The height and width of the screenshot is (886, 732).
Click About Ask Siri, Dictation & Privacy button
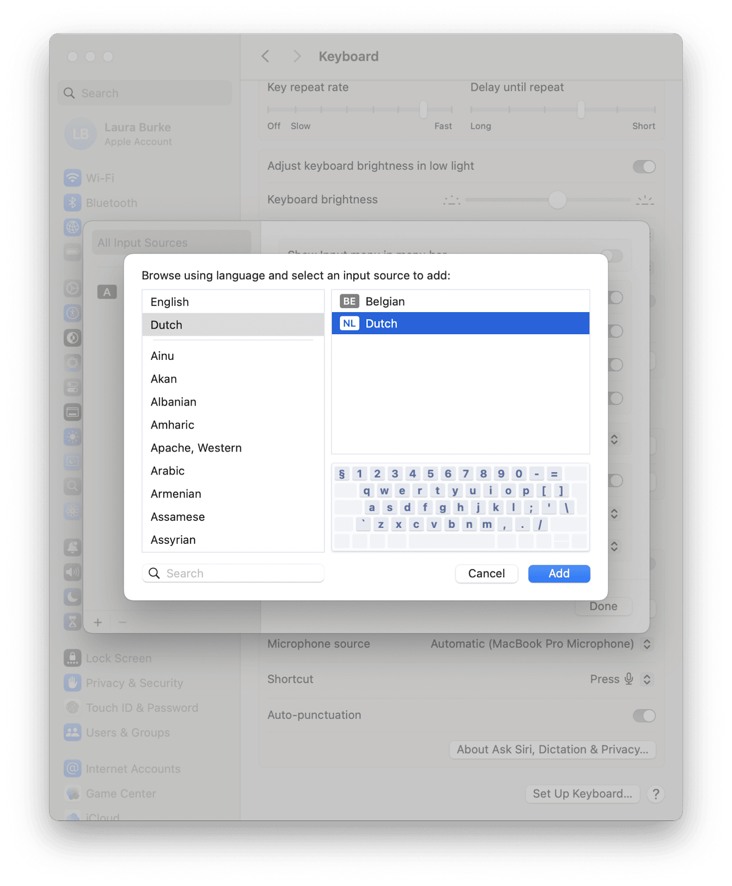pyautogui.click(x=552, y=750)
